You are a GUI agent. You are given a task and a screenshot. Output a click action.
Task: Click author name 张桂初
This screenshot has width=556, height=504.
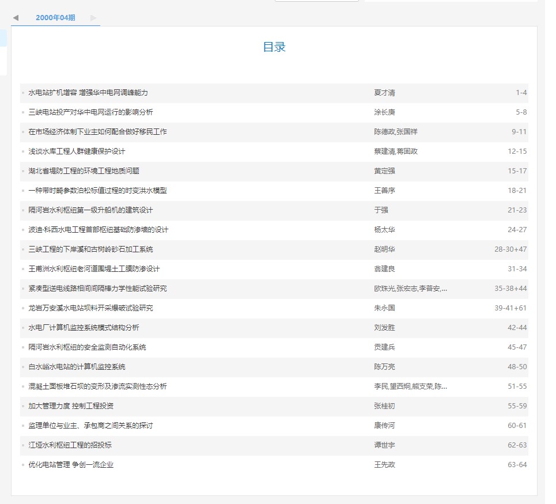[384, 406]
